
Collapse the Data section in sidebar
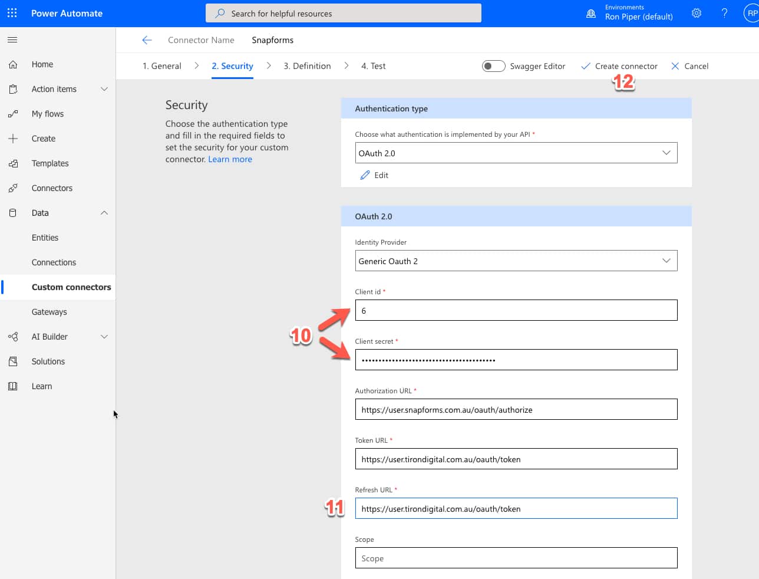pyautogui.click(x=104, y=213)
